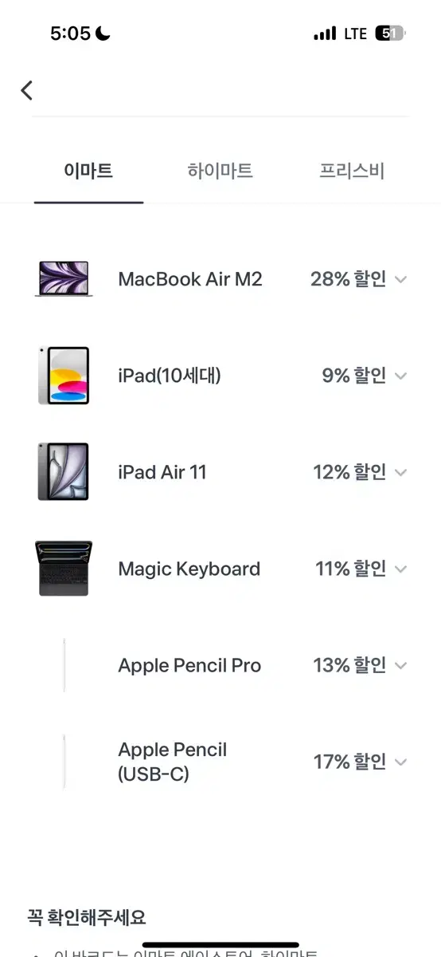
Task: Tap the Apple Pencil Pro image
Action: click(x=64, y=665)
